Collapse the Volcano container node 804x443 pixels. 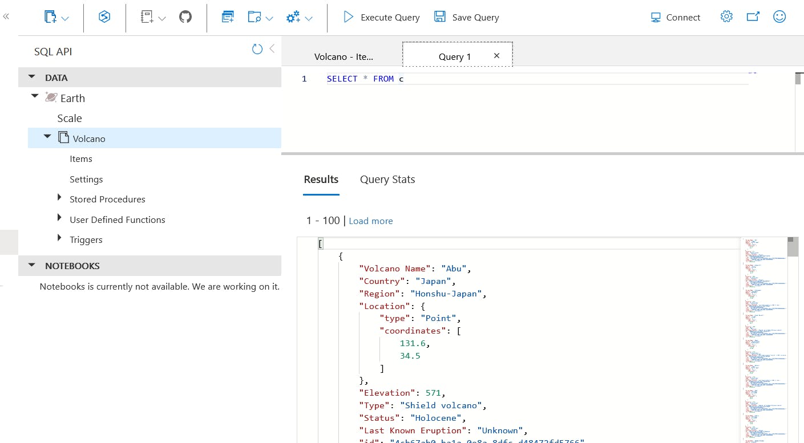(47, 137)
